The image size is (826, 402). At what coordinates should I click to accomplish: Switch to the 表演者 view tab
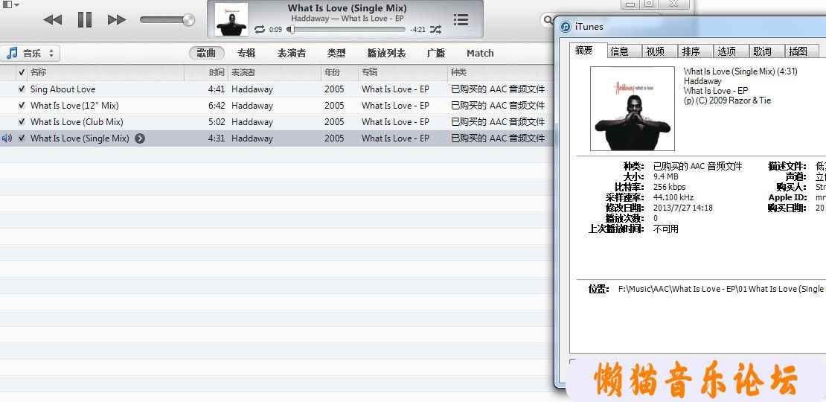click(x=291, y=53)
